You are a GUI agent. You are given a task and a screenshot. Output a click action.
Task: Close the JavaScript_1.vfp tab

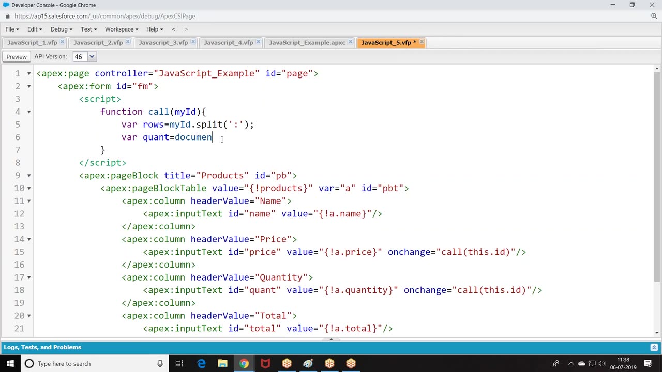point(62,42)
